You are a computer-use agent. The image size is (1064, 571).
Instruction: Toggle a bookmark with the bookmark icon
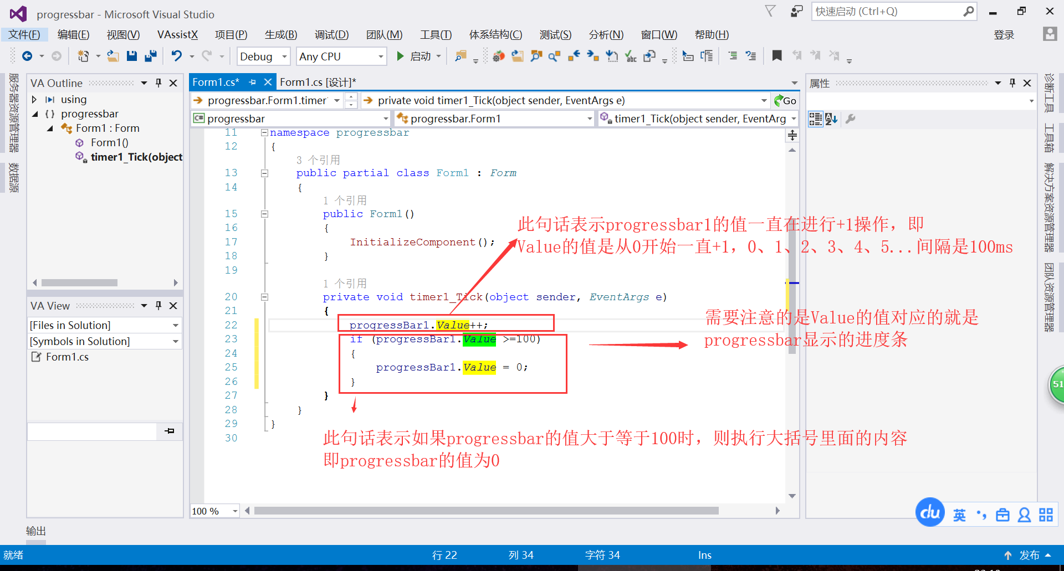click(777, 56)
